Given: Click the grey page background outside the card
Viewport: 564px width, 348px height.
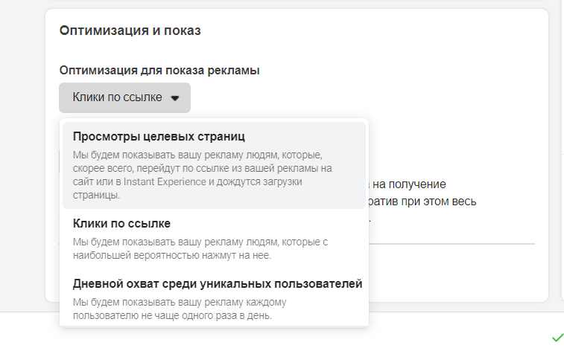Looking at the screenshot, I should click(21, 149).
